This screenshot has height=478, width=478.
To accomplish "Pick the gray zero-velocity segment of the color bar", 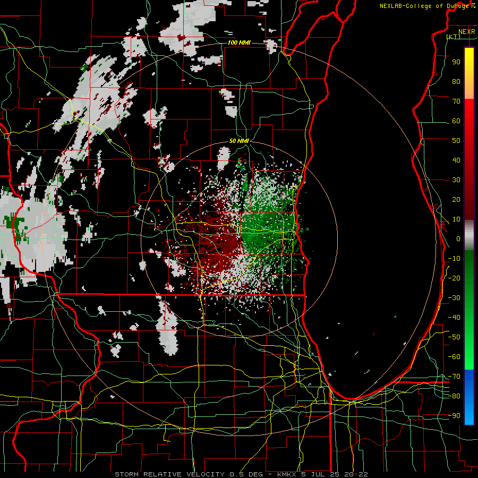I will pyautogui.click(x=469, y=235).
